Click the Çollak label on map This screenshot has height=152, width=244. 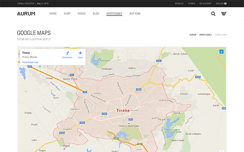tap(177, 113)
